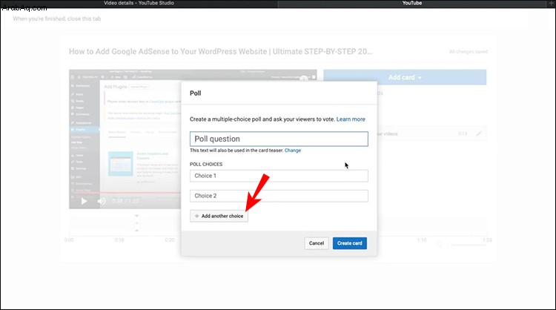Screen dimensions: 556x310
Task: Open the Add card dropdown
Action: click(x=405, y=77)
